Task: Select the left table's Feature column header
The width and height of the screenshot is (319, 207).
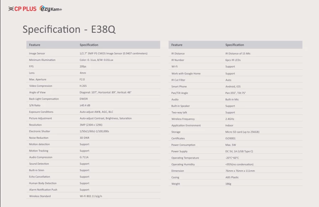Action: (x=35, y=45)
